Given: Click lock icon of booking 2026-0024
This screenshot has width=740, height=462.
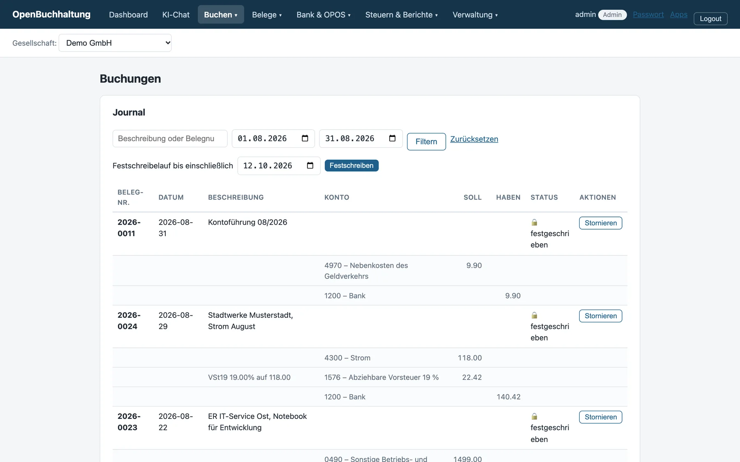Looking at the screenshot, I should (x=534, y=315).
